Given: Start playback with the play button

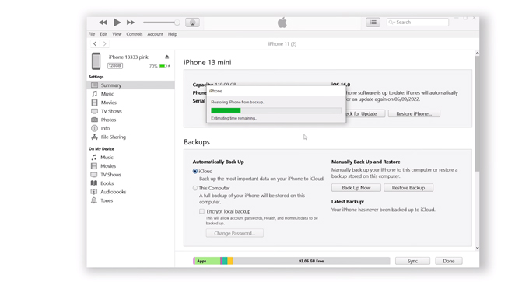Looking at the screenshot, I should click(117, 23).
